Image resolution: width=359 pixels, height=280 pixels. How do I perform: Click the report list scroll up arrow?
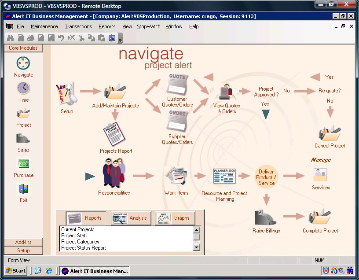[x=197, y=229]
